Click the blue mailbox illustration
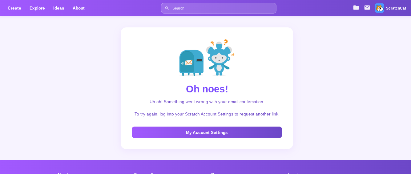This screenshot has width=411, height=174. tap(191, 63)
